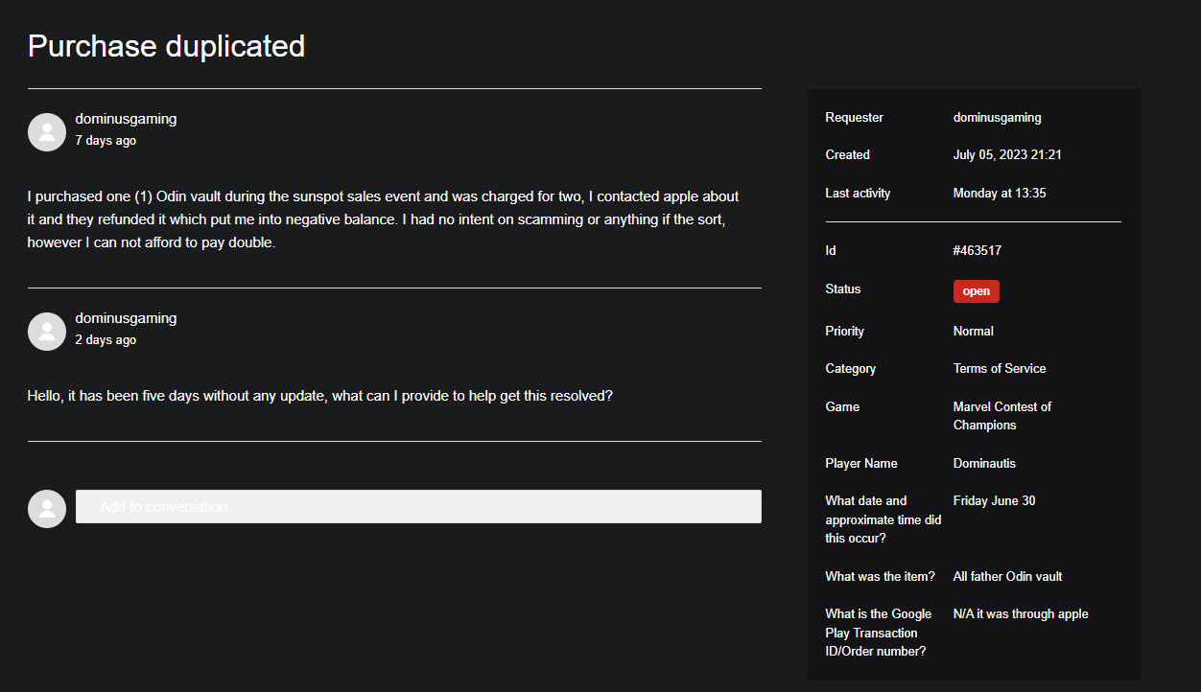Click the Terms of Service category value
This screenshot has height=692, width=1201.
(999, 369)
